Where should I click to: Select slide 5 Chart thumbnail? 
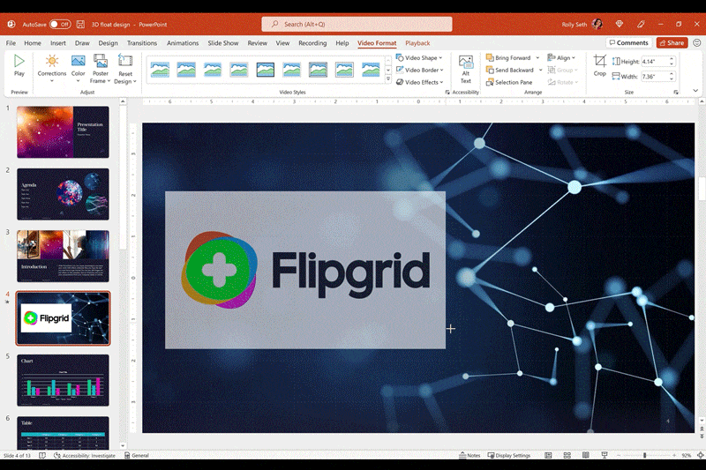click(x=63, y=380)
